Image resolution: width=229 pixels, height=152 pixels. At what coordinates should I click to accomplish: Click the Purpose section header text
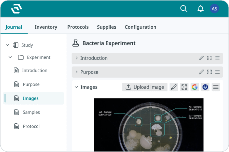pos(89,72)
